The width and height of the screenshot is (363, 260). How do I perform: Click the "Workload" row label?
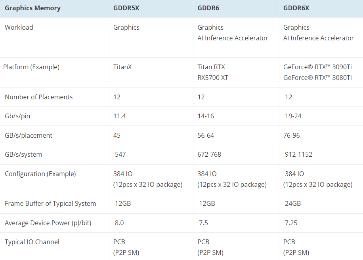click(19, 27)
